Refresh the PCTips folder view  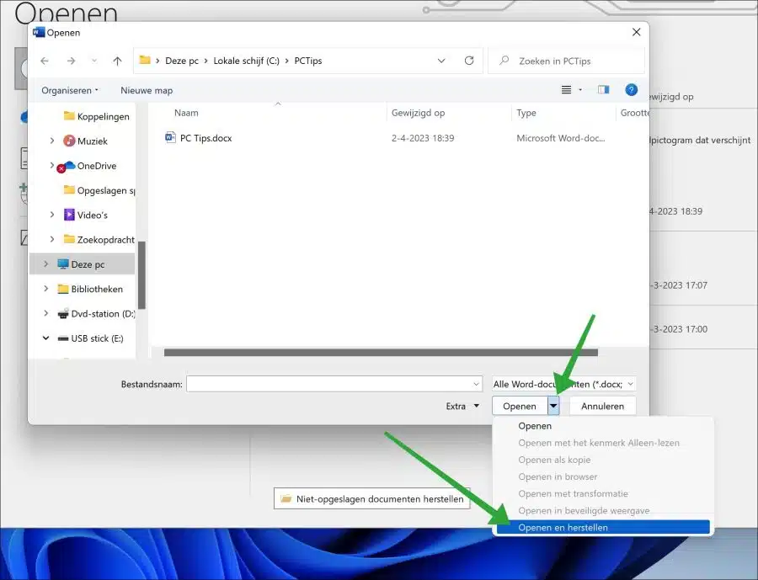click(469, 61)
